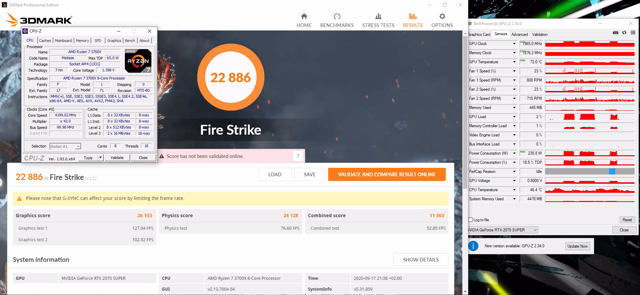Open the SPD tab in CPU-Z
This screenshot has width=640, height=295.
point(98,41)
